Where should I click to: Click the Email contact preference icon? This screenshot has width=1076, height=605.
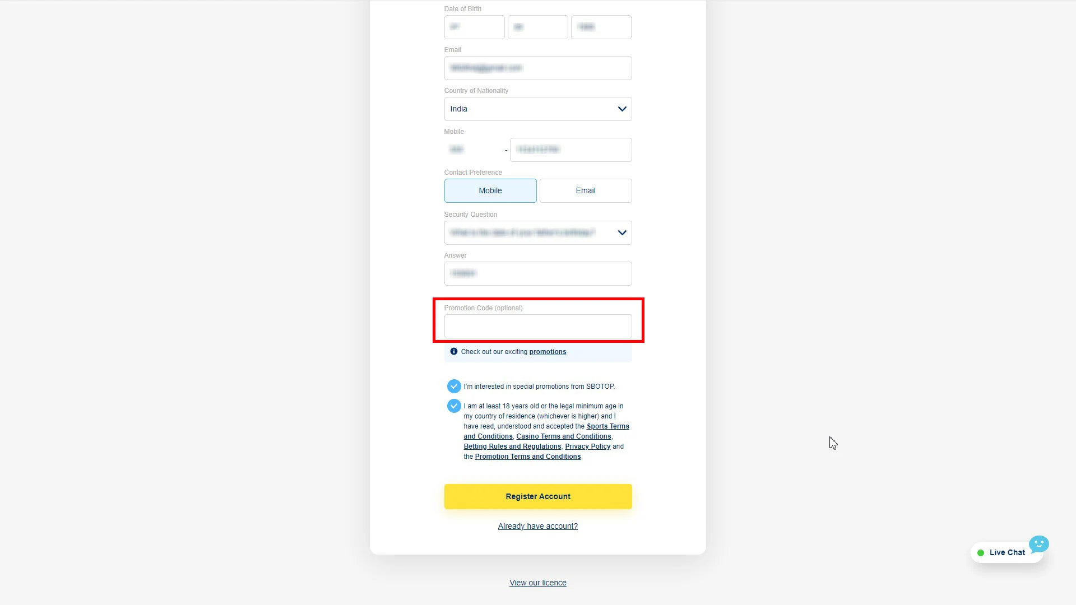(x=586, y=190)
